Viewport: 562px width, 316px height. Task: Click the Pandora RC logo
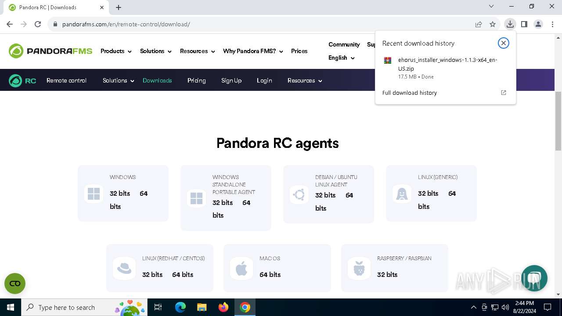pos(22,81)
